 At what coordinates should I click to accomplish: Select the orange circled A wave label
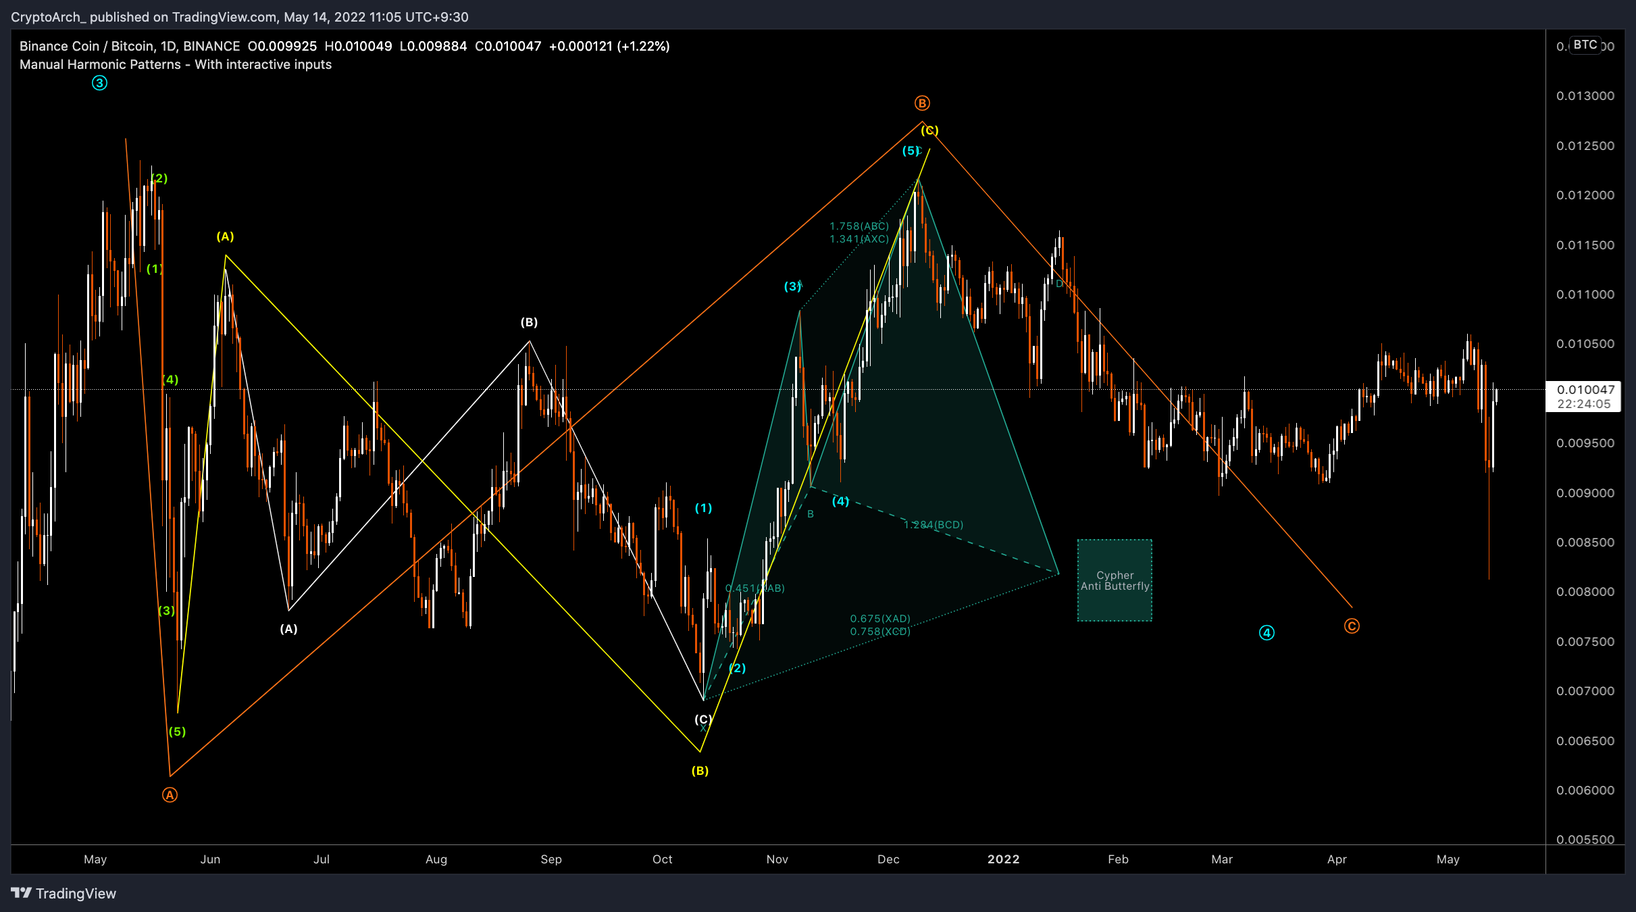170,794
